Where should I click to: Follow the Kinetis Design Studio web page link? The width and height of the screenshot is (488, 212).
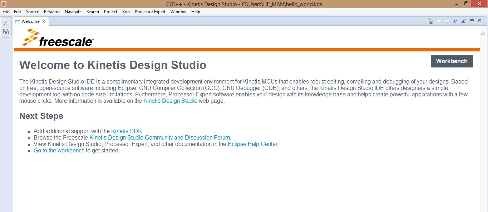tap(170, 101)
